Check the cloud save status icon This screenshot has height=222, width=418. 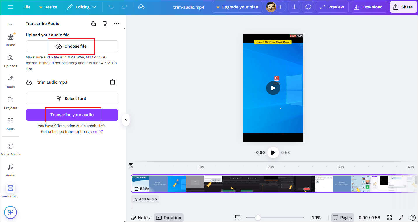(141, 7)
